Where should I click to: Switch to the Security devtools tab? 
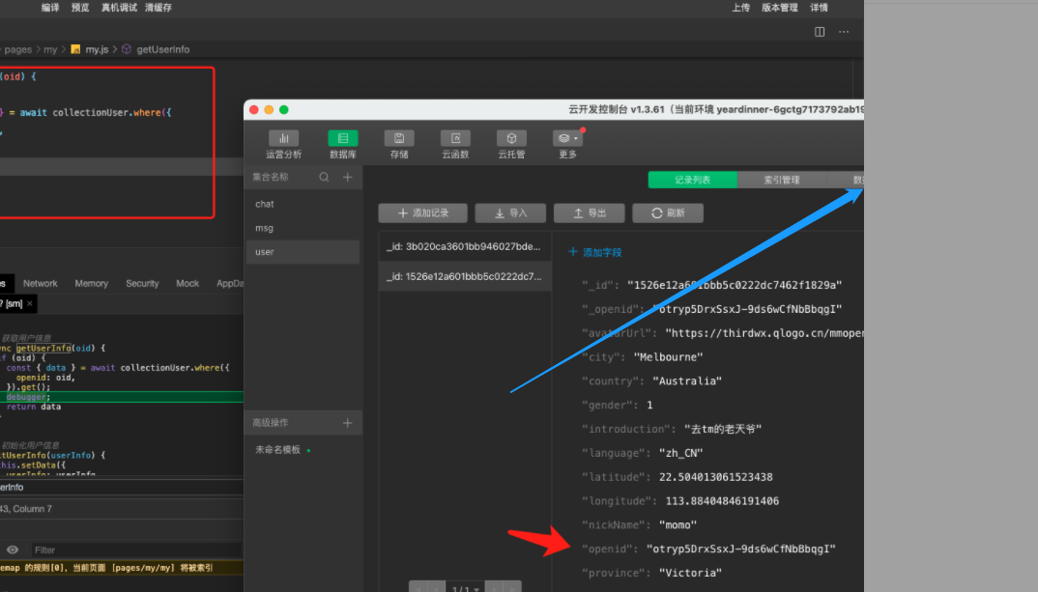tap(142, 283)
